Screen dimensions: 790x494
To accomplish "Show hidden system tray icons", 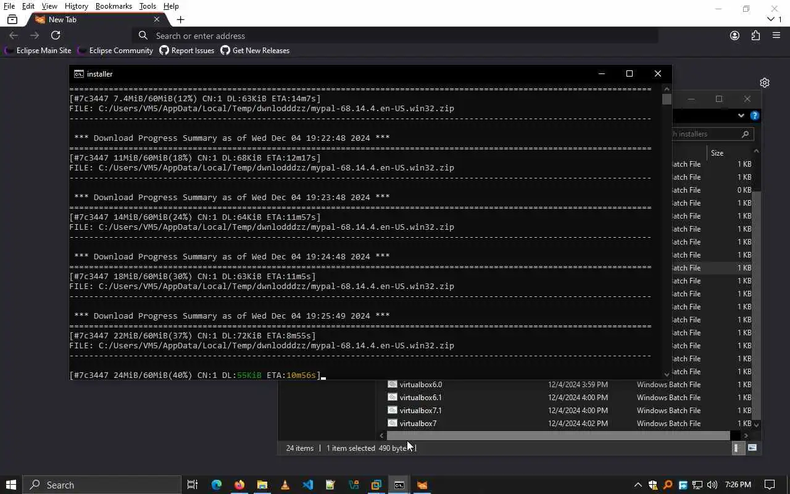I will [x=638, y=485].
